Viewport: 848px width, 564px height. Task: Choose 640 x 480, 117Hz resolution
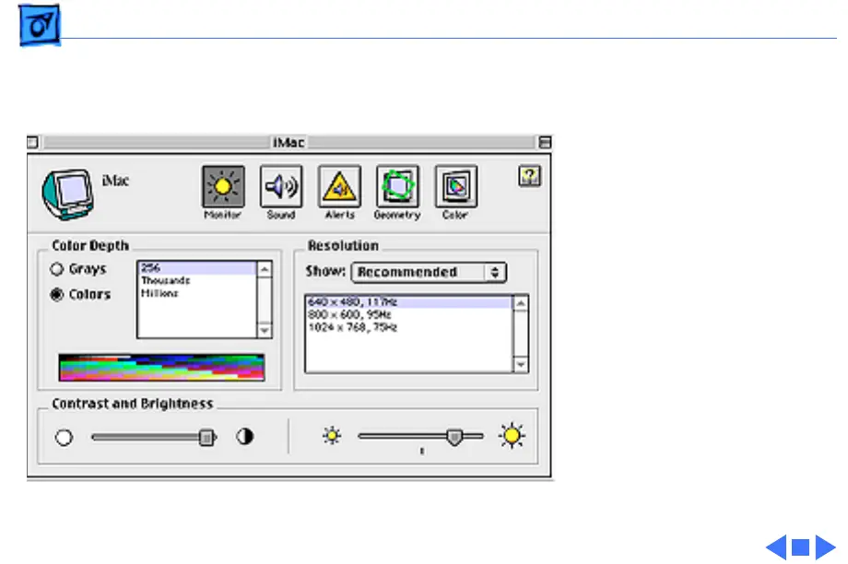[409, 301]
